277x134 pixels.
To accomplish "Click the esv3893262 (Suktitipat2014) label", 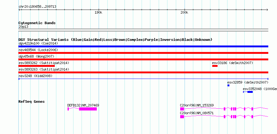I will point(44,63).
